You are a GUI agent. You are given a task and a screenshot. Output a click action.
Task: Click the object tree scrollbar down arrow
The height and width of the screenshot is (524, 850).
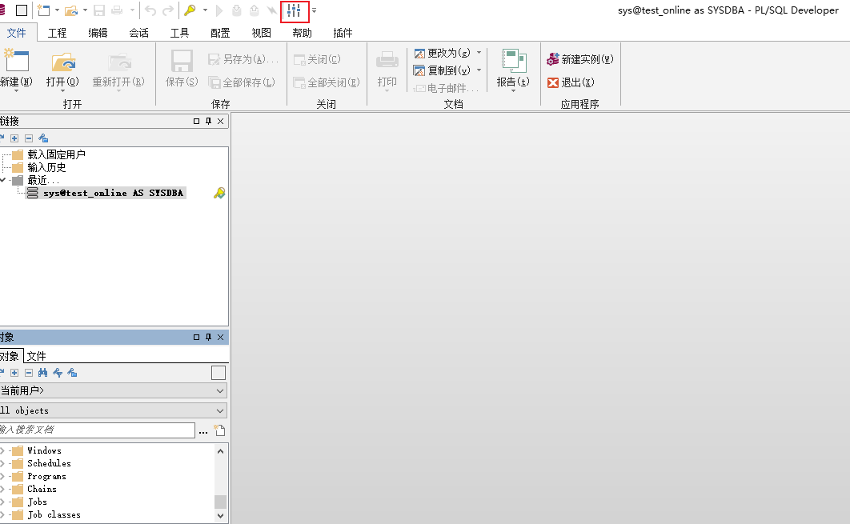[220, 515]
